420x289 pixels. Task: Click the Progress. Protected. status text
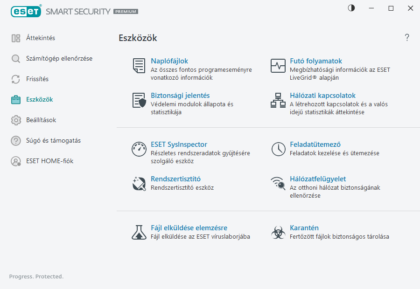click(x=36, y=276)
